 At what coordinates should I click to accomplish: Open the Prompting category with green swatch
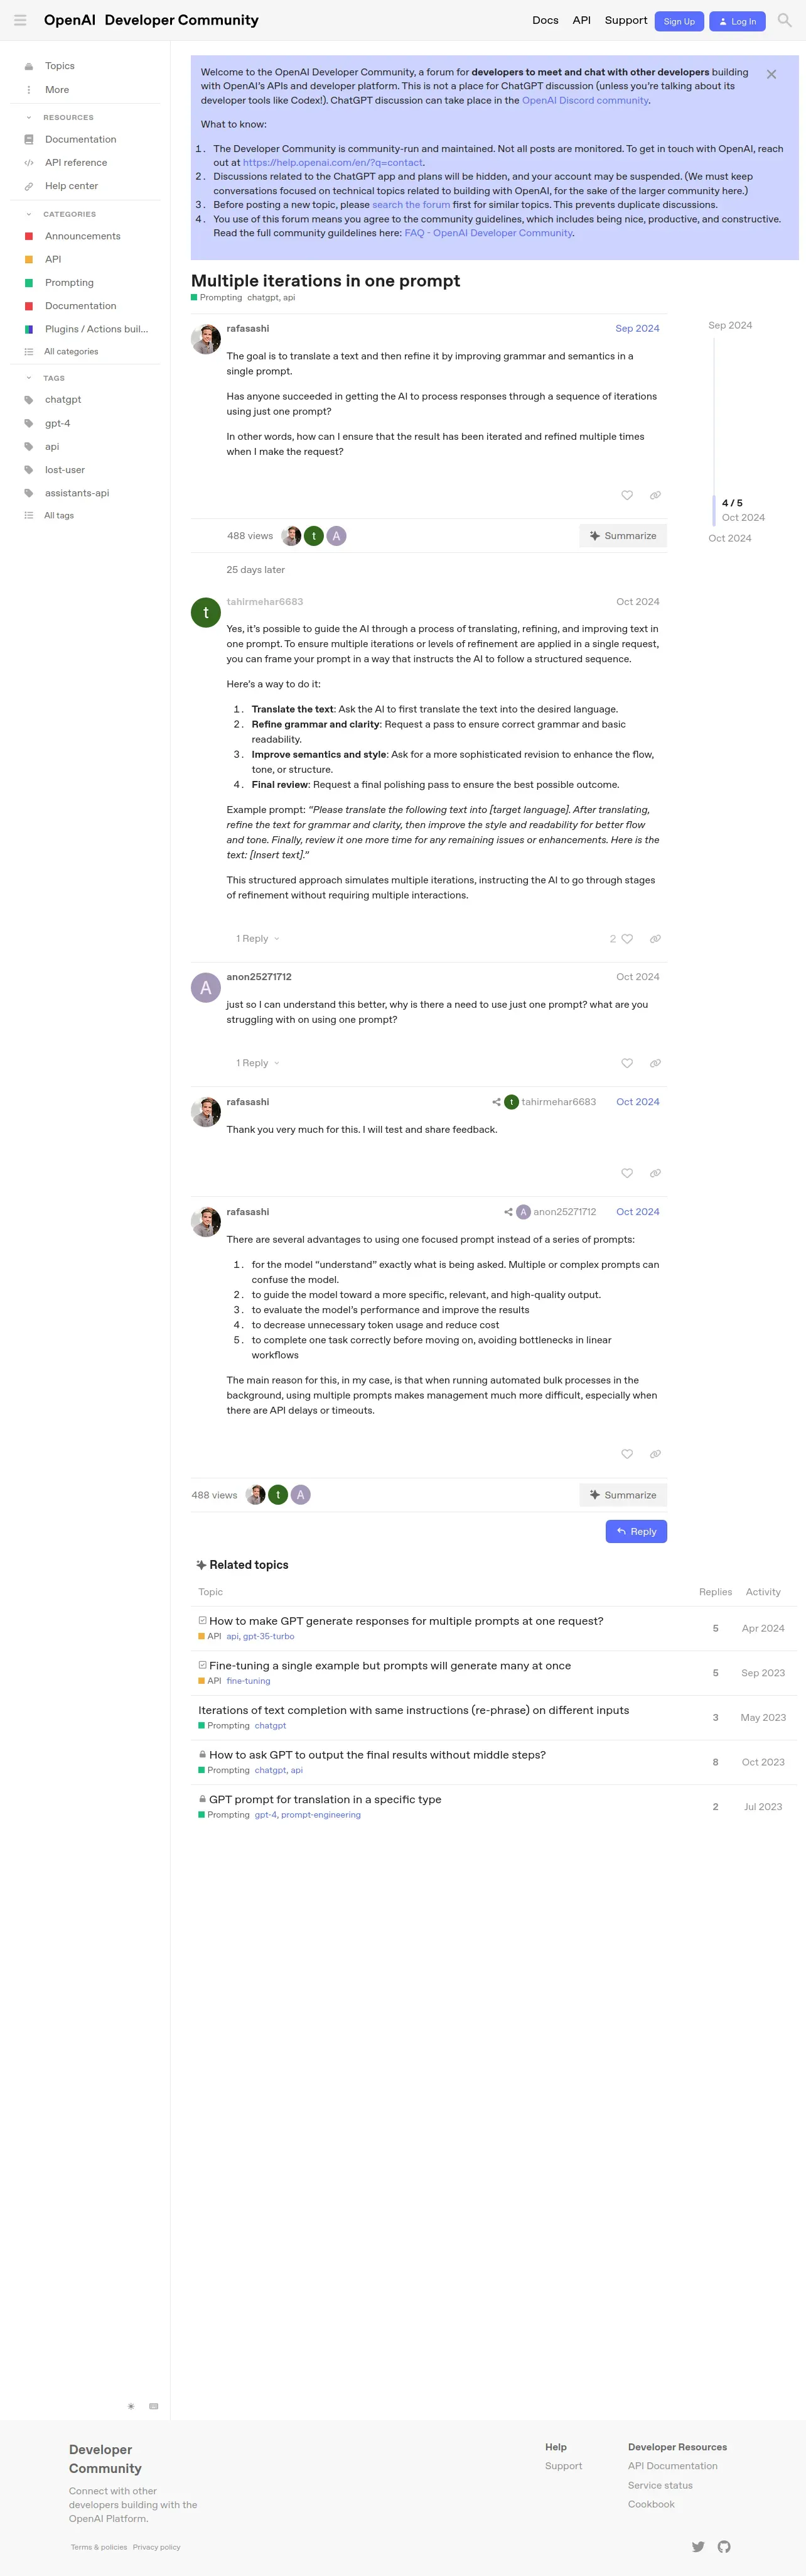(x=69, y=283)
